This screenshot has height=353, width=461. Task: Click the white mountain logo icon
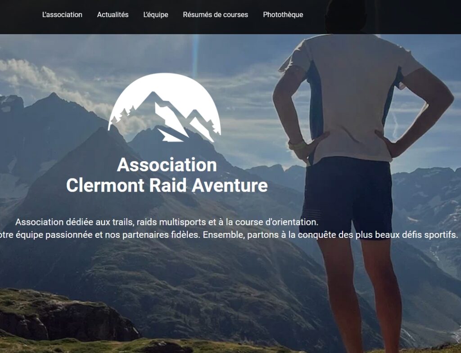pyautogui.click(x=164, y=107)
